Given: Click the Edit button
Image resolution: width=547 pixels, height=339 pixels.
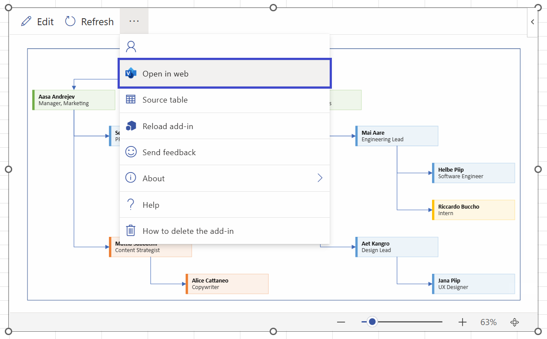Looking at the screenshot, I should pyautogui.click(x=37, y=21).
